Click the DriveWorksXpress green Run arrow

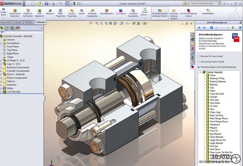[233, 28]
